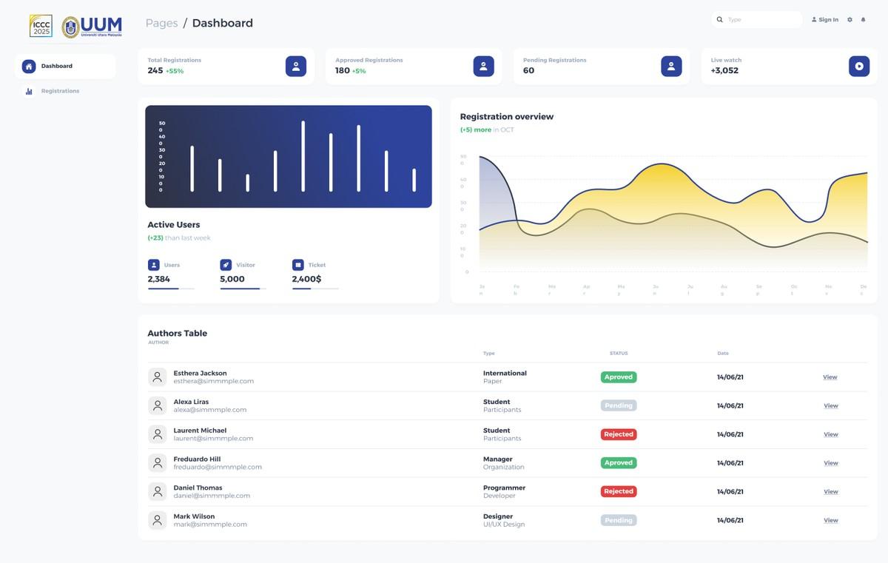Click the International Paper type cell
Viewport: 888px width, 563px height.
click(505, 377)
